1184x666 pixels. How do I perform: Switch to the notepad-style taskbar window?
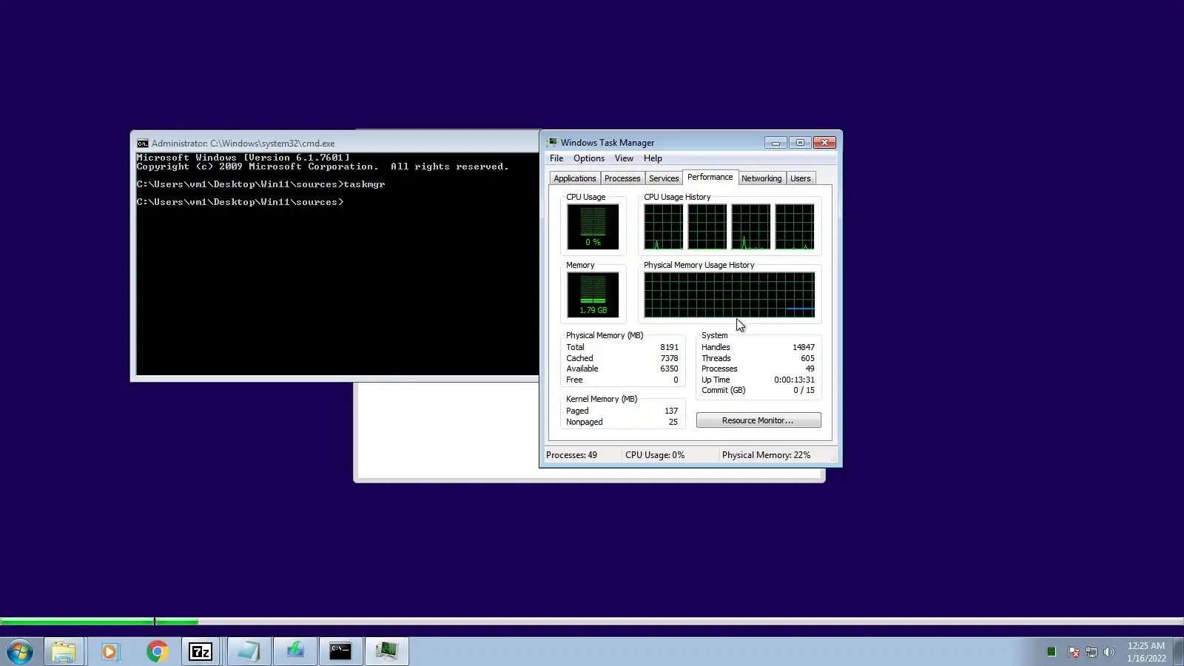point(248,652)
